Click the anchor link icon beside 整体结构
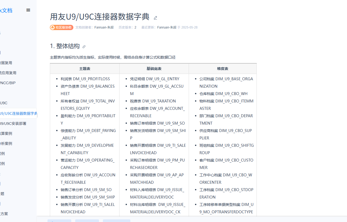This screenshot has width=347, height=222. [84, 47]
